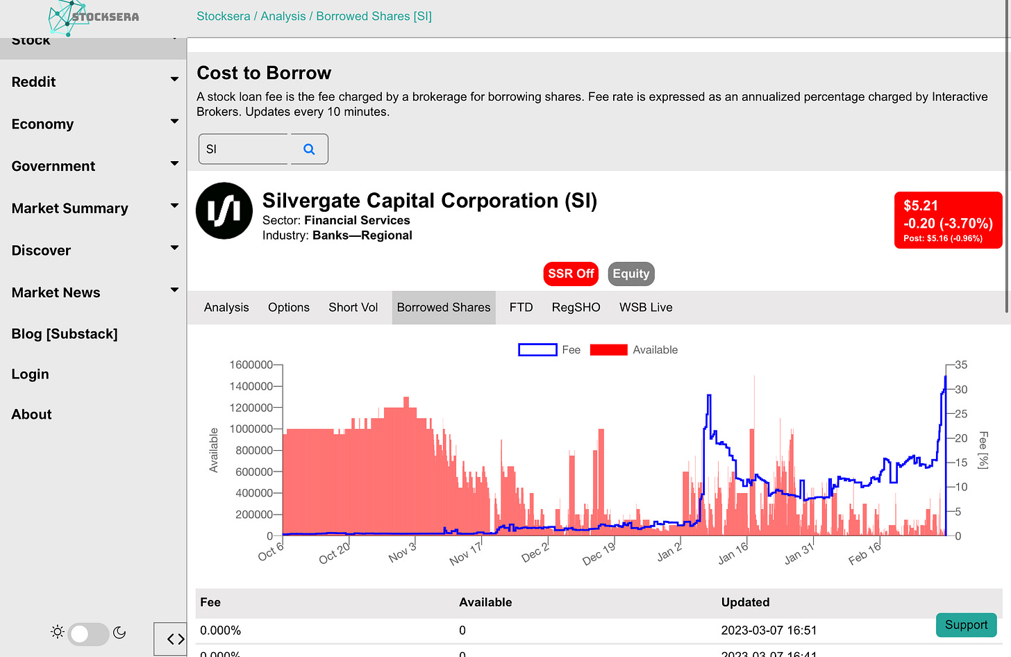
Task: Select the Borrowed Shares tab
Action: point(444,308)
